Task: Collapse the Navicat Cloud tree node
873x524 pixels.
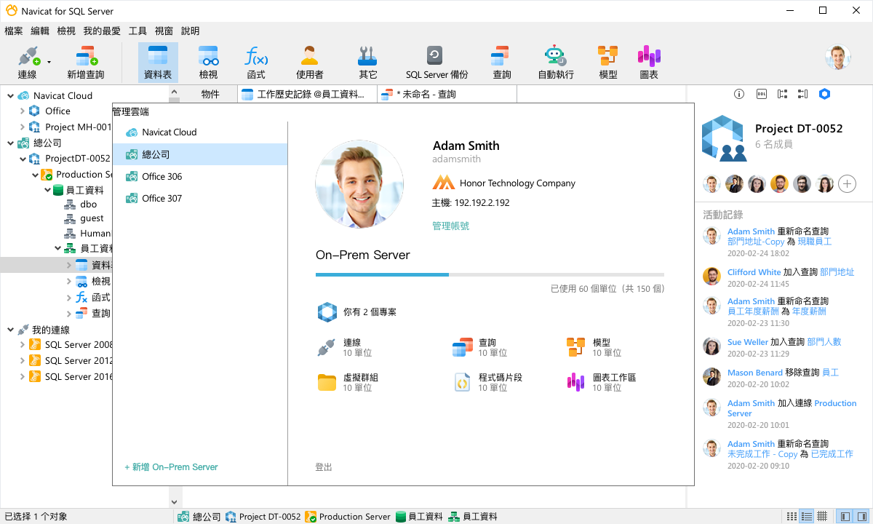Action: (x=10, y=95)
